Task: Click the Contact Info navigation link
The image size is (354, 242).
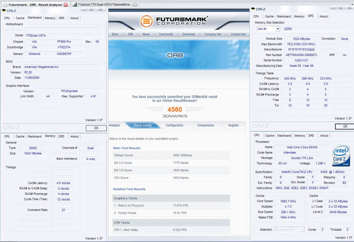Action: [238, 34]
